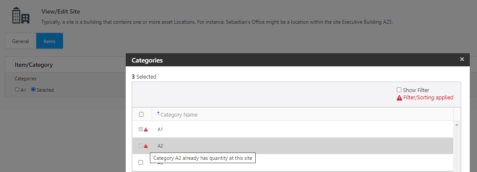This screenshot has height=172, width=477.
Task: Close the Categories dialog with the X
Action: 462,60
